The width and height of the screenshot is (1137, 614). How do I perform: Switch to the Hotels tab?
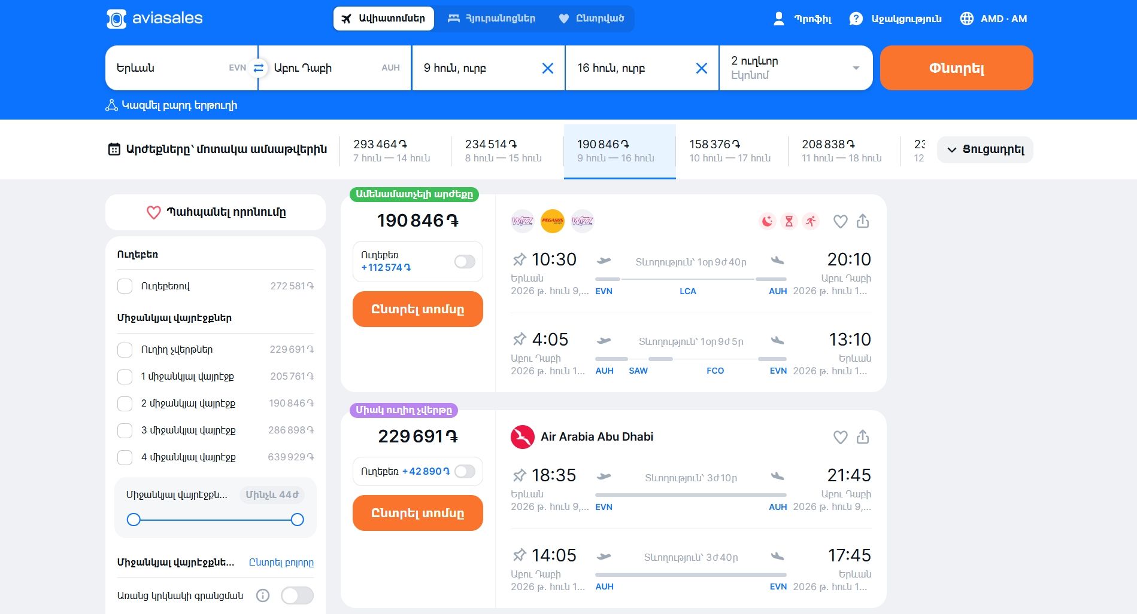[x=492, y=19]
